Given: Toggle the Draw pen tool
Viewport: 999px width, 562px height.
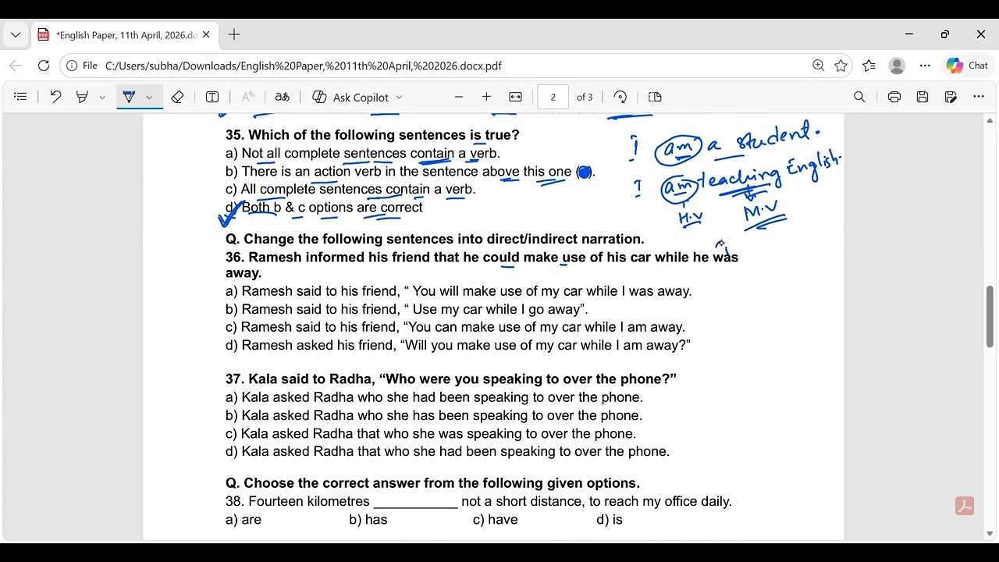Looking at the screenshot, I should coord(130,97).
